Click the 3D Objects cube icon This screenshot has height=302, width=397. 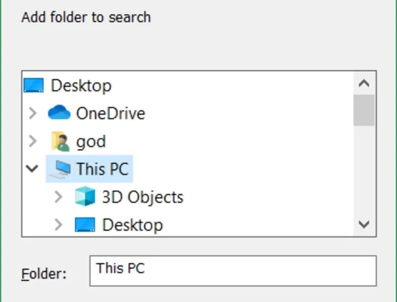tap(85, 197)
